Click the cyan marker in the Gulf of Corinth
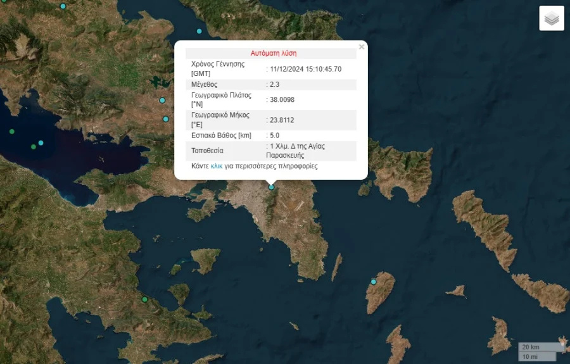 41,142
